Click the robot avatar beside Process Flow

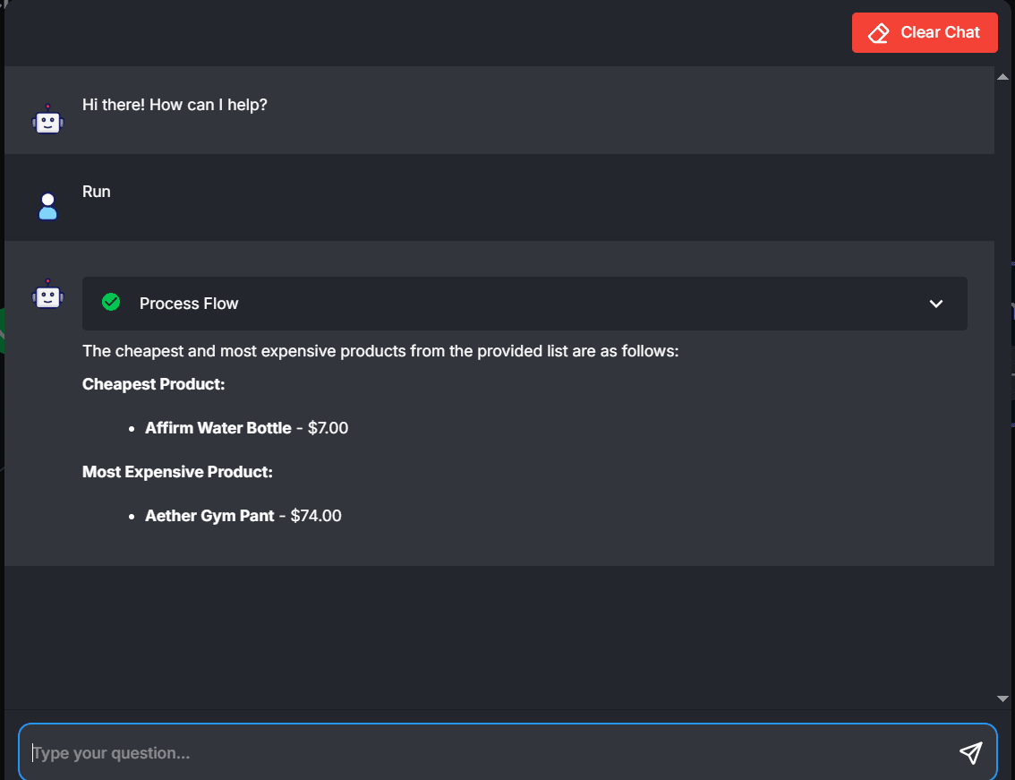(48, 294)
